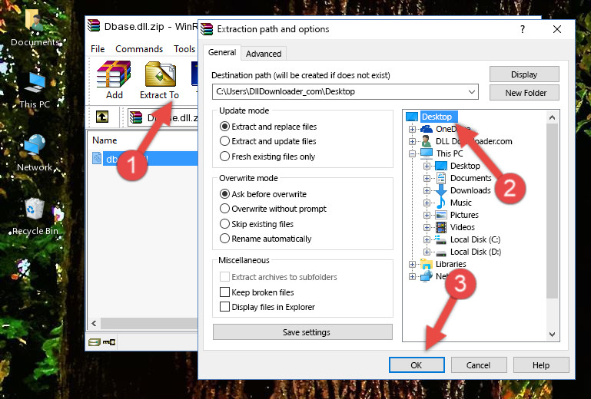Viewport: 591px width, 399px height.
Task: Expand the Documents tree node
Action: [427, 179]
